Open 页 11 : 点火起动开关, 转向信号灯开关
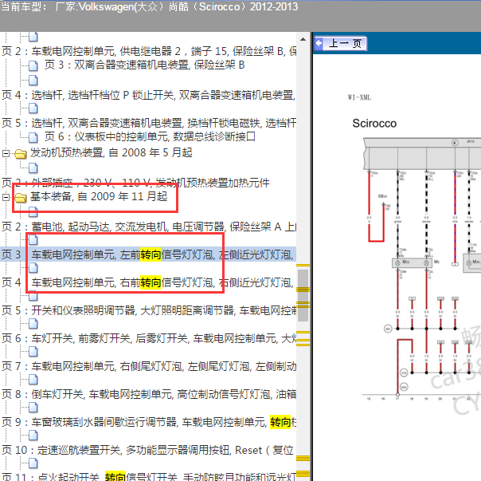Screen dimensions: 481x481 pos(149,477)
